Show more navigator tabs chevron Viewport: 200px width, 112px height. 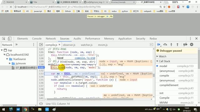pos(17,45)
